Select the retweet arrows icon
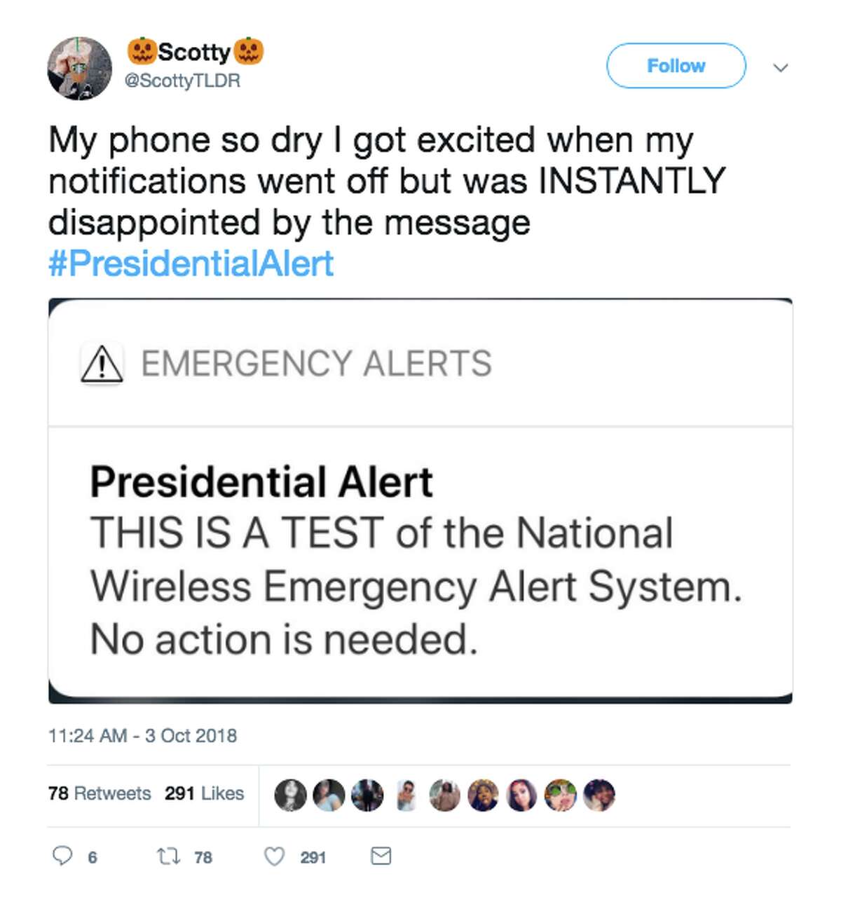The height and width of the screenshot is (909, 841). coord(170,856)
